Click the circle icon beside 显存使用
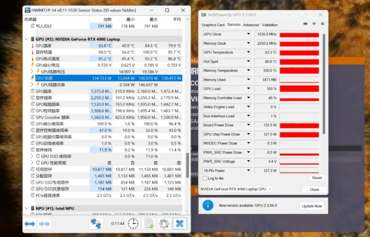This screenshot has height=237, width=370. (32, 150)
